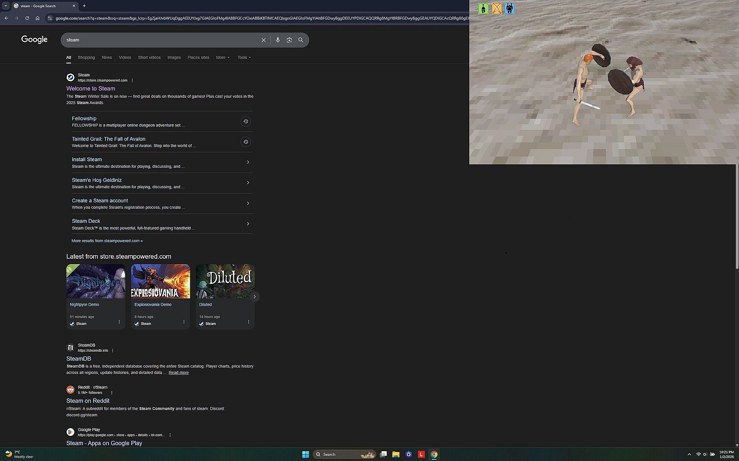Image resolution: width=739 pixels, height=461 pixels.
Task: Expand the More search filters dropdown
Action: tap(222, 57)
